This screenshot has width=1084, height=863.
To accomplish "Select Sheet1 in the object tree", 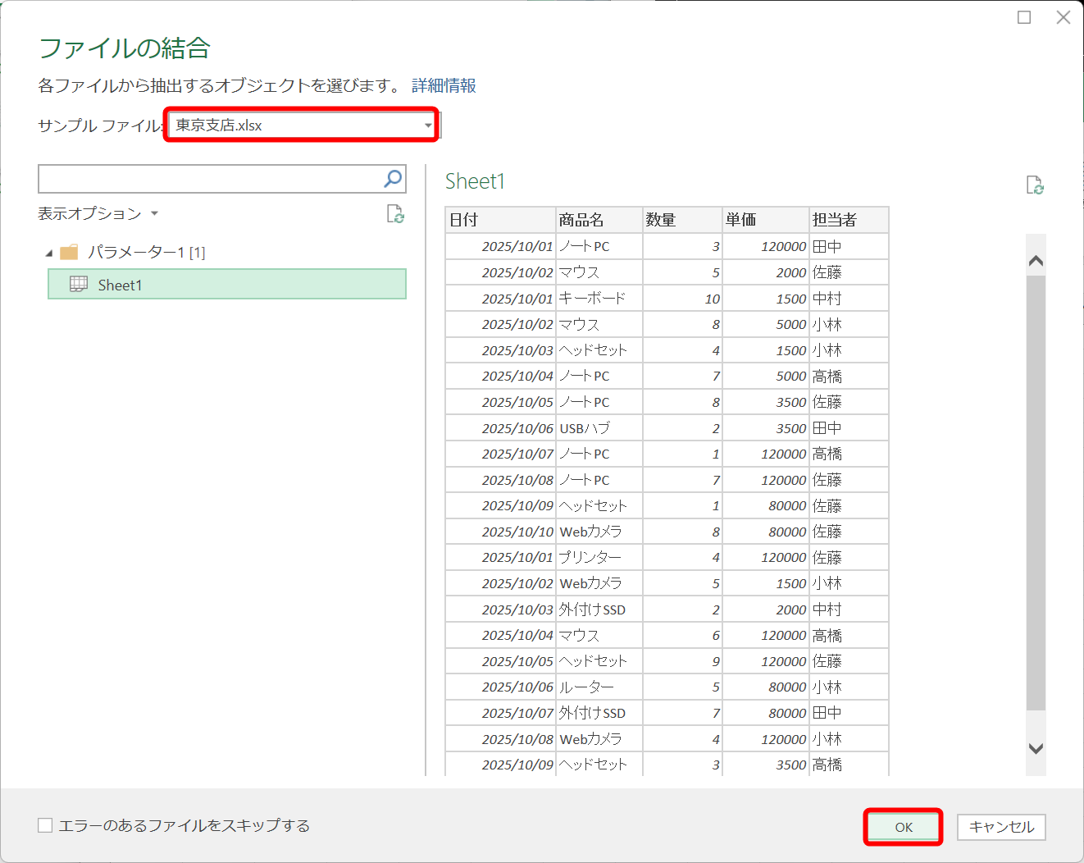I will click(x=121, y=284).
